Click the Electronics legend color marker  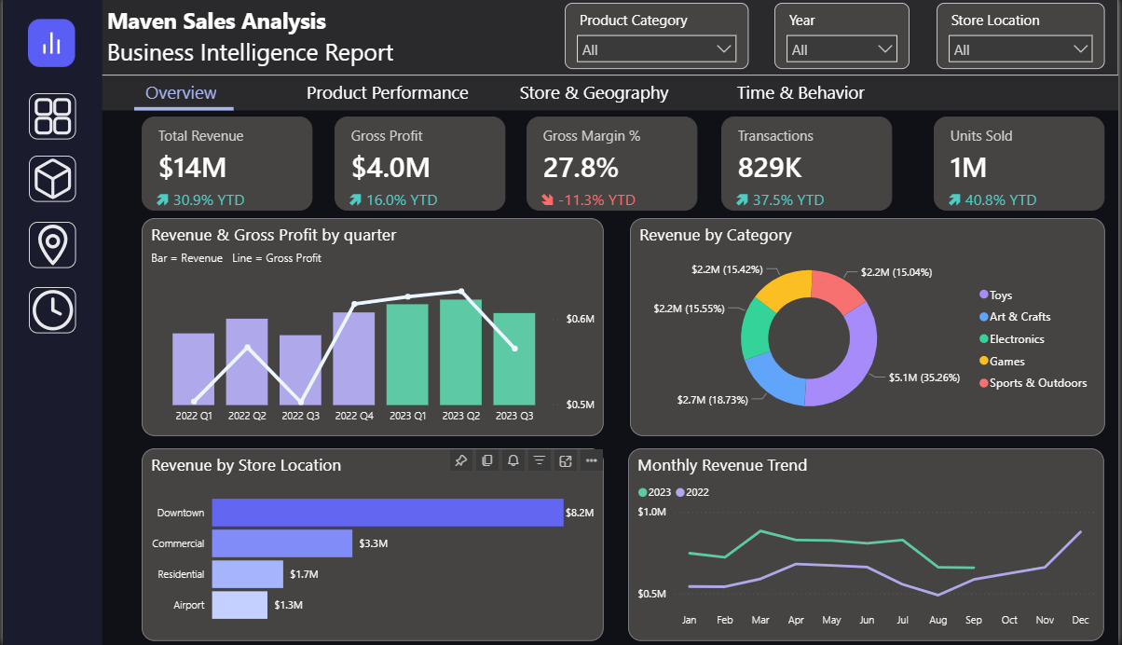coord(983,339)
